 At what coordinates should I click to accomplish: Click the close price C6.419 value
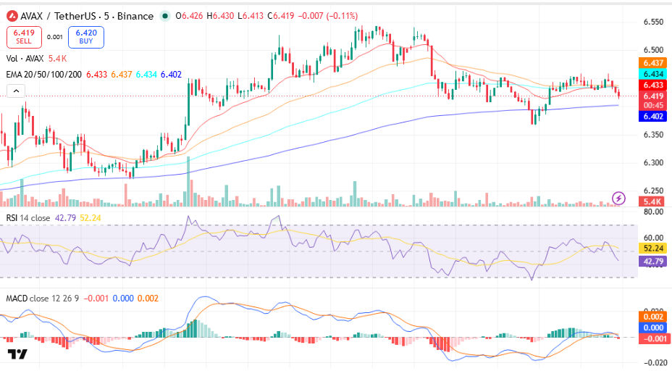(281, 16)
